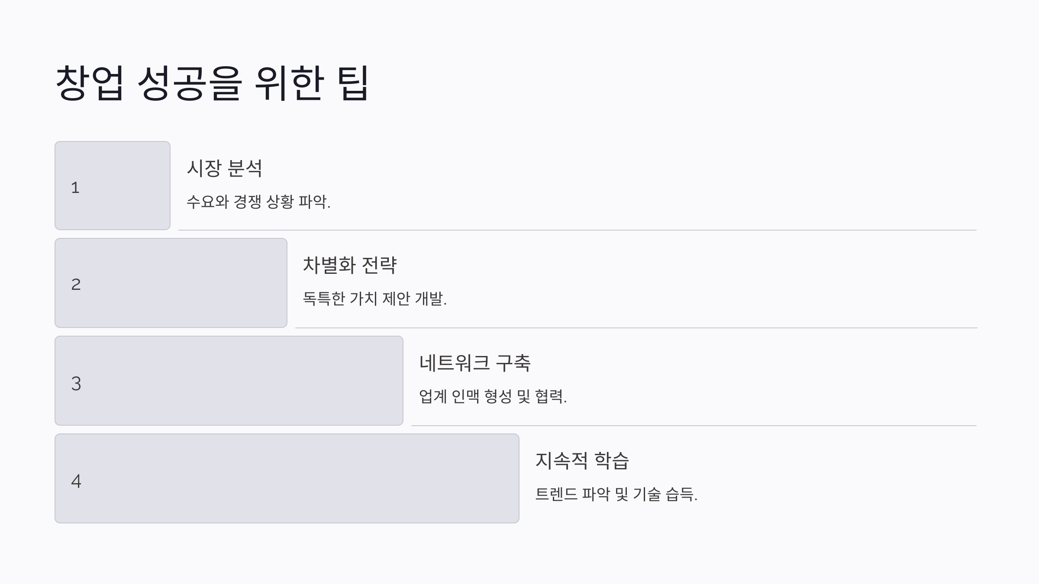The height and width of the screenshot is (584, 1039).
Task: Click the digit 2 inside second box
Action: pos(76,285)
